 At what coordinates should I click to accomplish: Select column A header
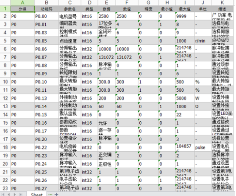pos(23,3)
